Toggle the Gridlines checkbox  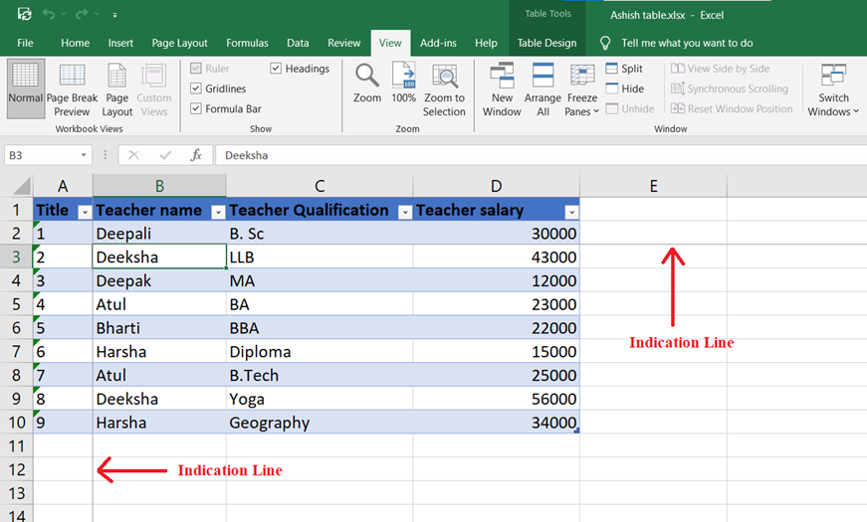pyautogui.click(x=196, y=88)
